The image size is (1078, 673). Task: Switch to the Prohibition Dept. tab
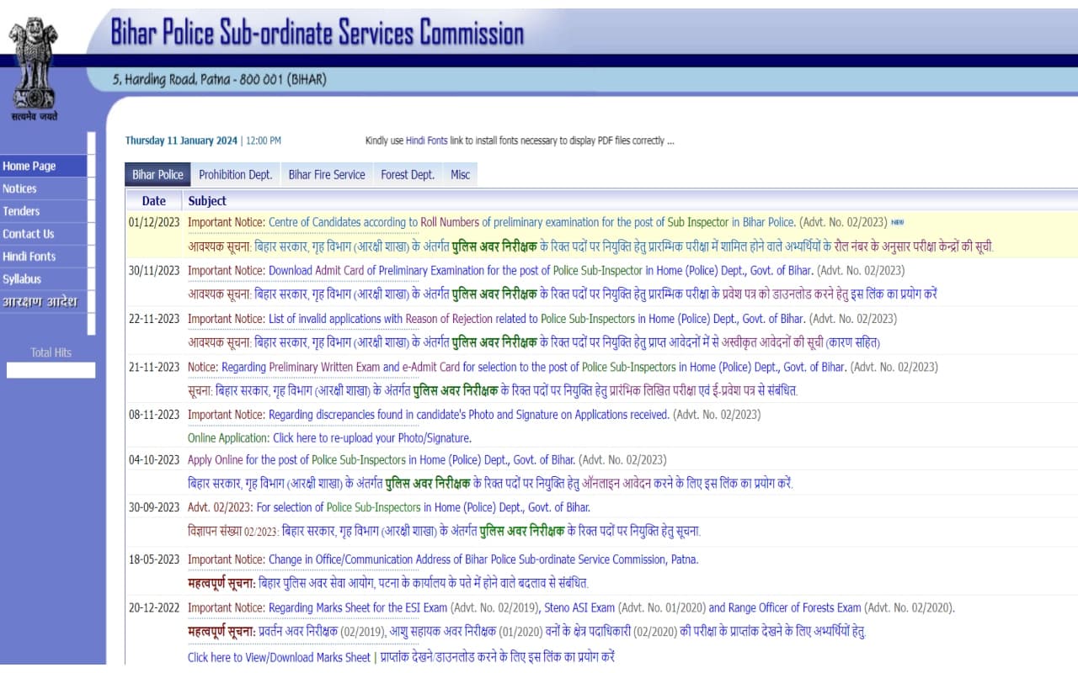click(x=235, y=175)
